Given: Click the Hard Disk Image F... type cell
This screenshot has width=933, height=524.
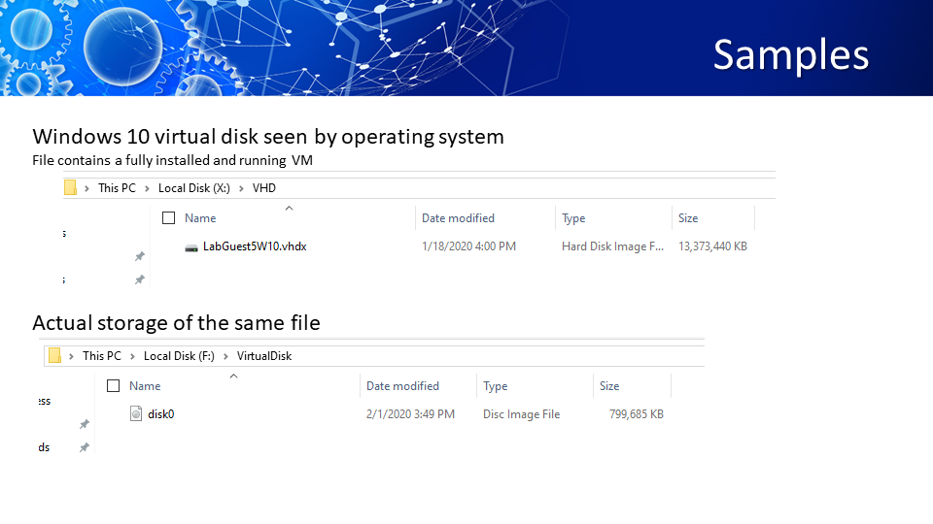Looking at the screenshot, I should [612, 246].
